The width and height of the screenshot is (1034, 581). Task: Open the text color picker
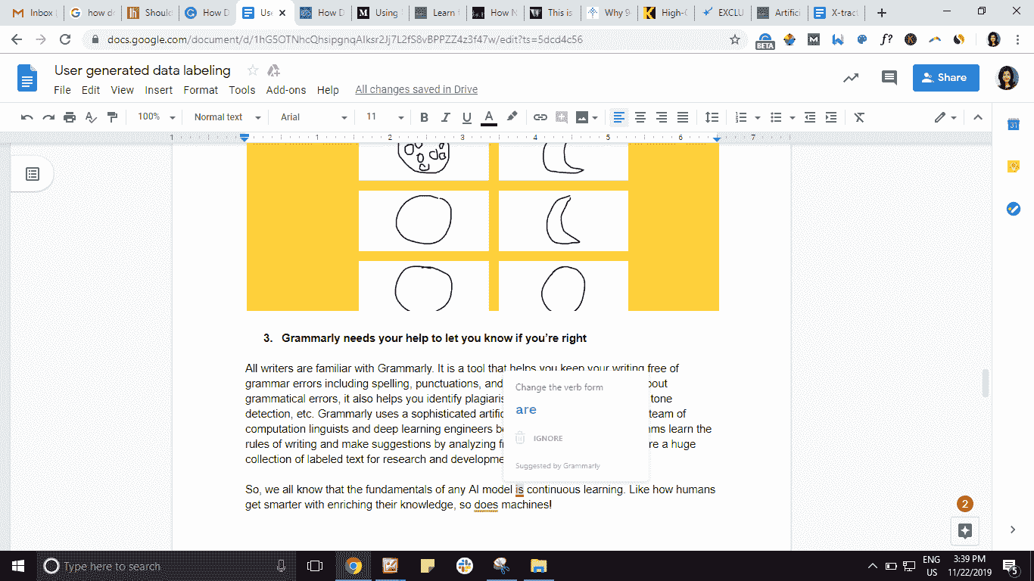[489, 117]
